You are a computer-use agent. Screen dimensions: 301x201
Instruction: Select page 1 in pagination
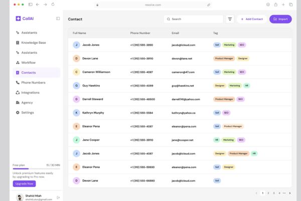coord(262,193)
